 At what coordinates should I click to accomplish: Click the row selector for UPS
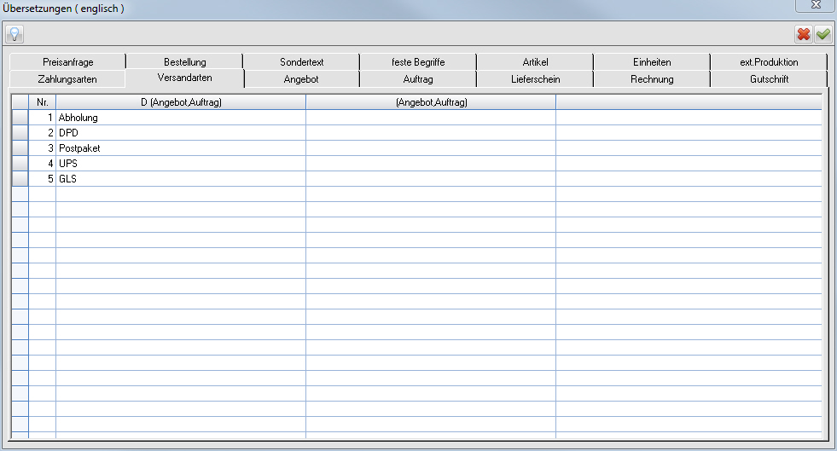tap(20, 163)
